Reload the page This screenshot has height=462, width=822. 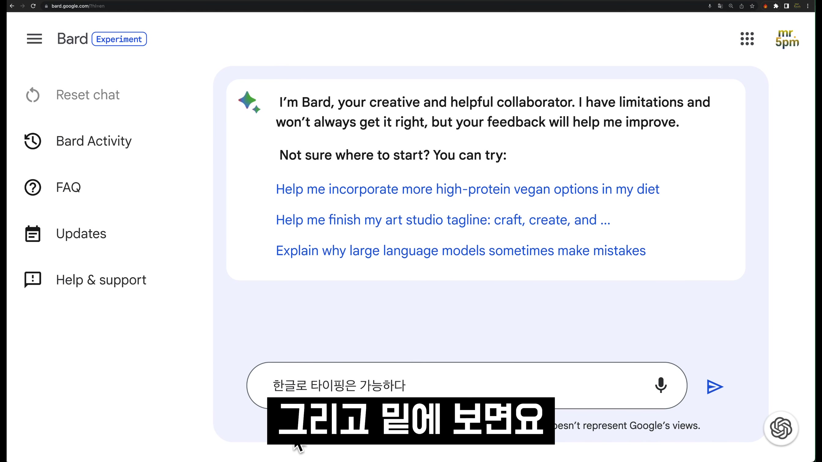coord(33,6)
